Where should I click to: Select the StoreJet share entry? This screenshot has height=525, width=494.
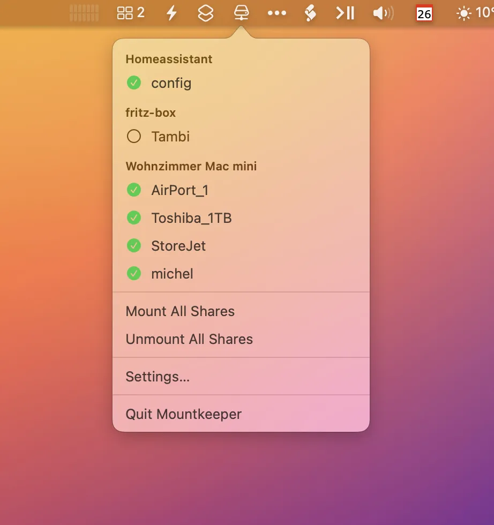coord(178,246)
